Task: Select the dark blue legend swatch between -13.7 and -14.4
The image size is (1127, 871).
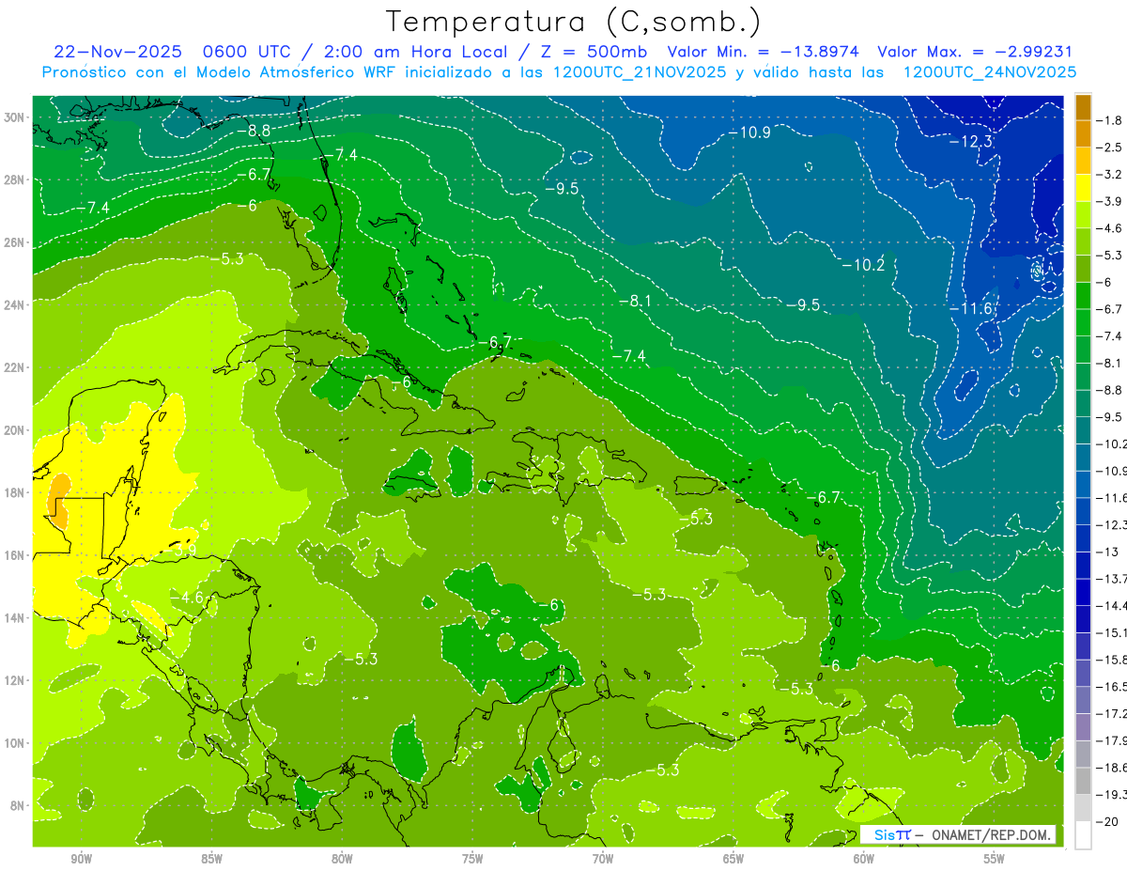Action: [1084, 591]
